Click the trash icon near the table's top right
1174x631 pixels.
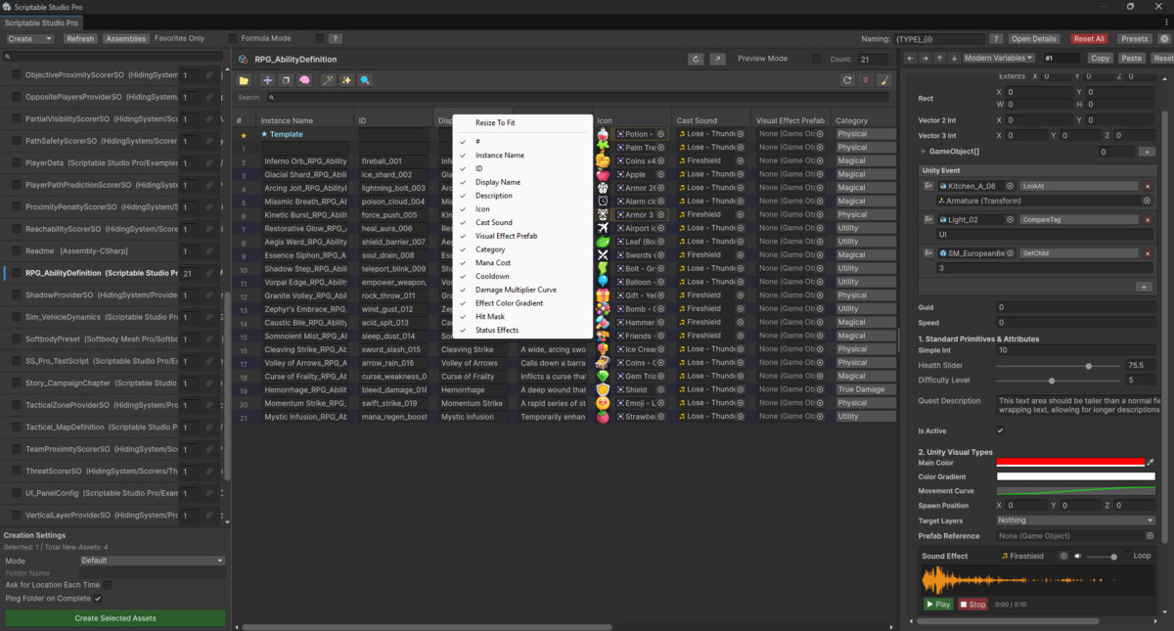tap(866, 80)
